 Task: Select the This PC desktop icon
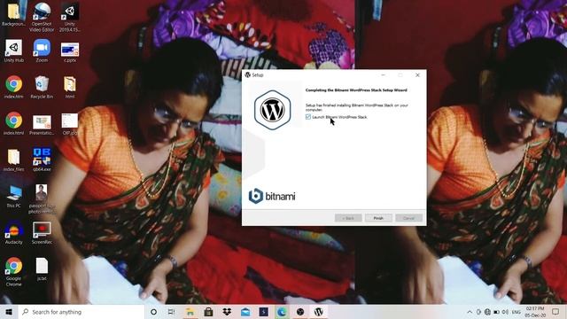click(x=14, y=197)
